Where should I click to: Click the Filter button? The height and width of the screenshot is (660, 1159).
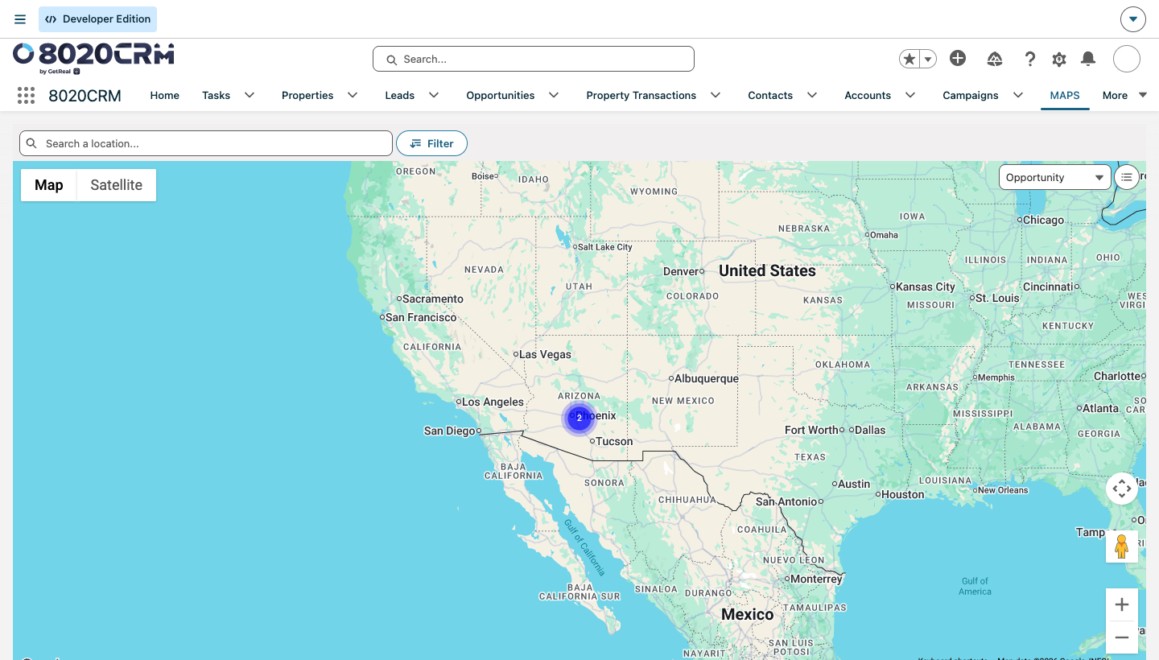(431, 143)
